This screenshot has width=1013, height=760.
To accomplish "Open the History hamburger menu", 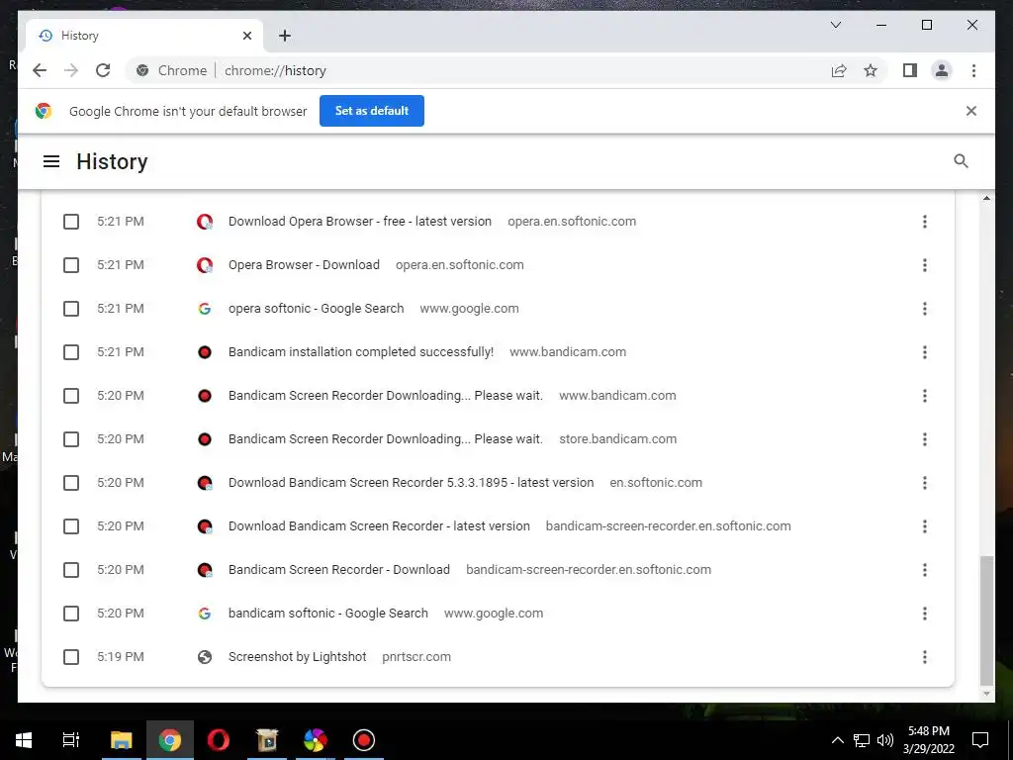I will (51, 161).
